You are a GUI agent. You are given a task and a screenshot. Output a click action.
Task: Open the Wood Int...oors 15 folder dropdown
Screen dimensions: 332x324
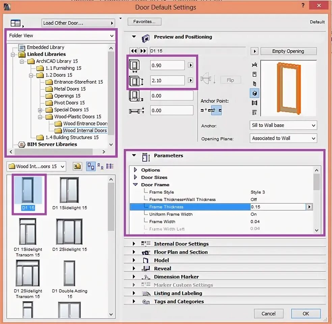(36, 166)
